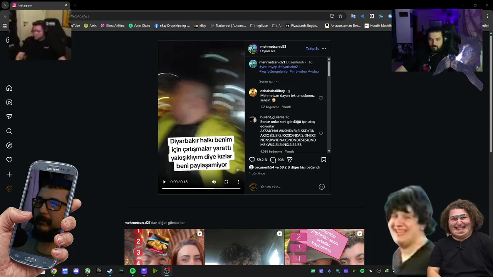Screen dimensions: 493x277
Task: Expand the 'Senin için' comment sort dropdown
Action: (x=269, y=82)
